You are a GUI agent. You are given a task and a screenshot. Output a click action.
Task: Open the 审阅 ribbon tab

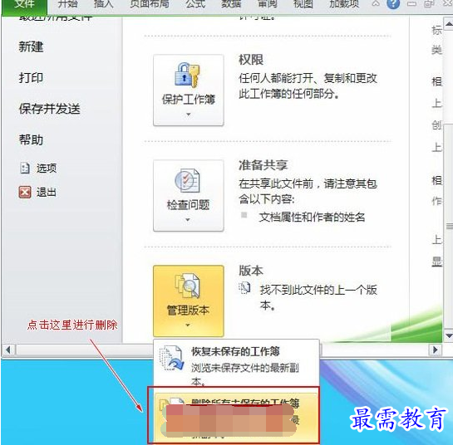268,4
